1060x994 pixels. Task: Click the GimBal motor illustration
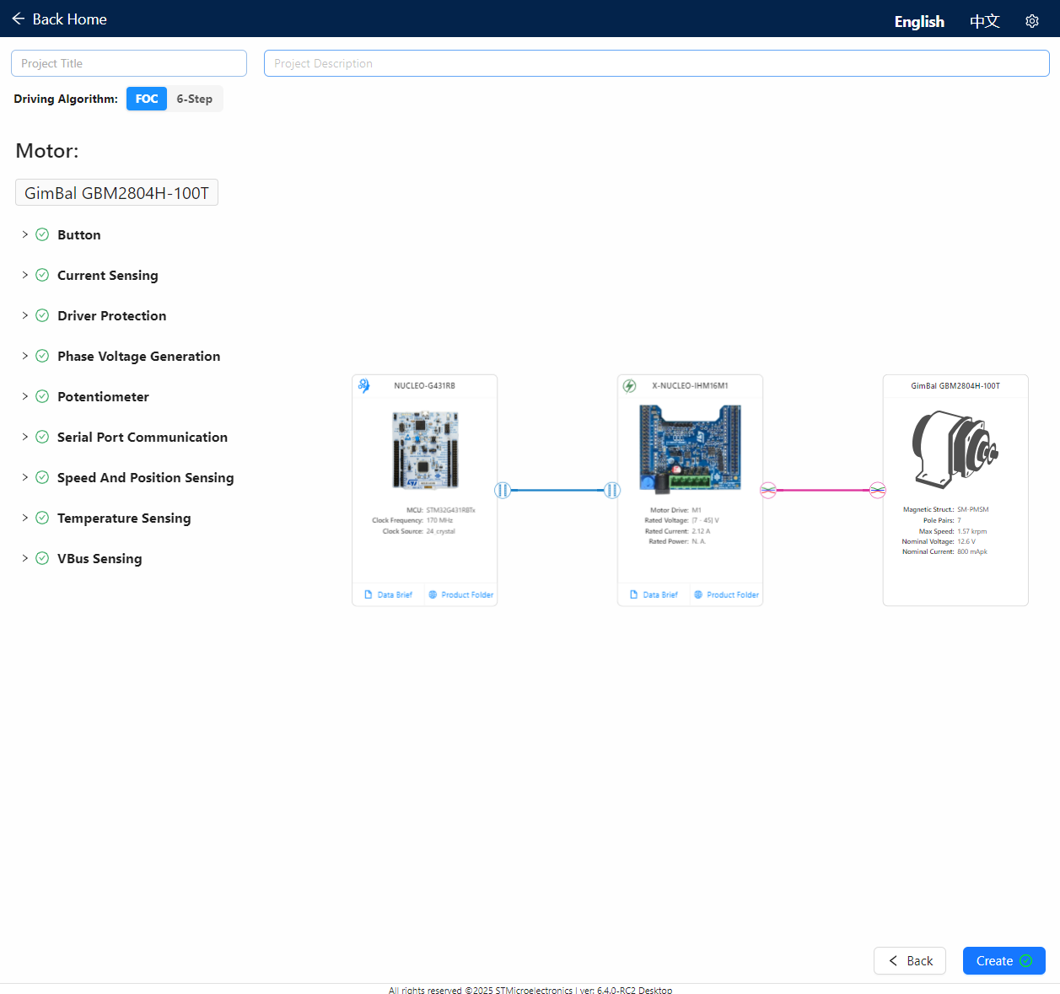(955, 449)
